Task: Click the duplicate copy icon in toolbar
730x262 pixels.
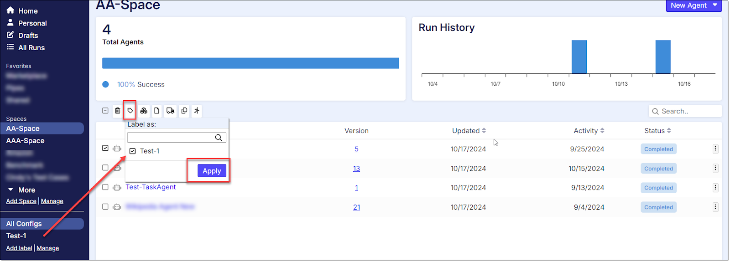Action: coord(184,111)
